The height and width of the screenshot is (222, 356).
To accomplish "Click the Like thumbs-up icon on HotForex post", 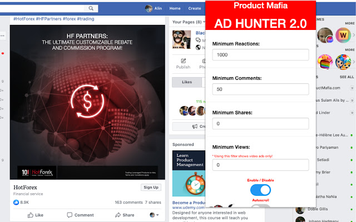I will point(31,215).
